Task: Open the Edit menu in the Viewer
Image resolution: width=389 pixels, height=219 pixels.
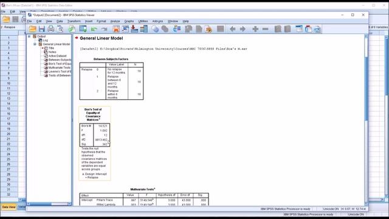Action: click(39, 21)
